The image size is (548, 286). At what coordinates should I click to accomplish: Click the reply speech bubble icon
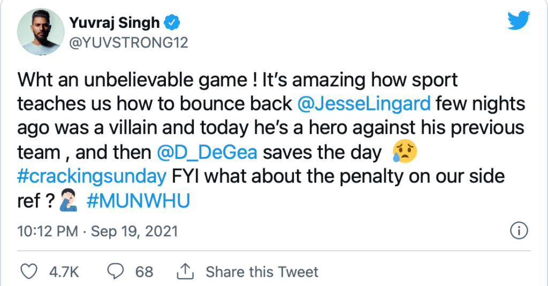pyautogui.click(x=116, y=272)
